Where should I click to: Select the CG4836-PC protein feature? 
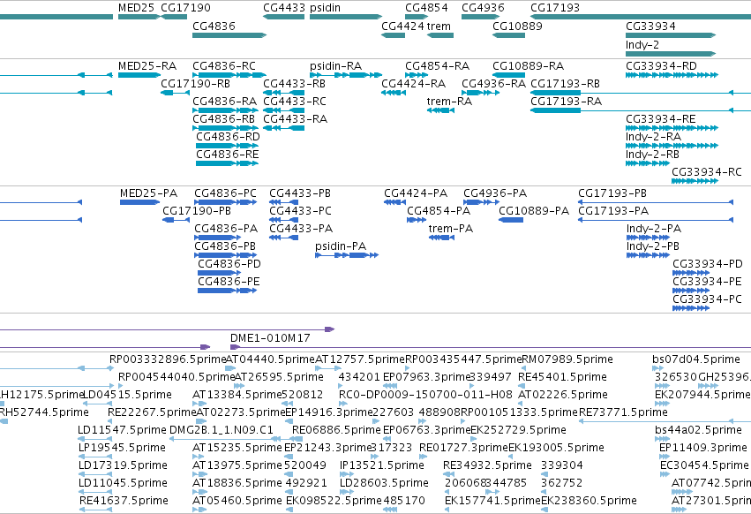click(x=226, y=202)
